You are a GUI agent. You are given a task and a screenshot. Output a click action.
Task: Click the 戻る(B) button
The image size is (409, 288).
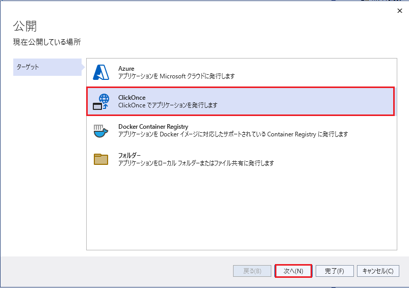pyautogui.click(x=252, y=271)
